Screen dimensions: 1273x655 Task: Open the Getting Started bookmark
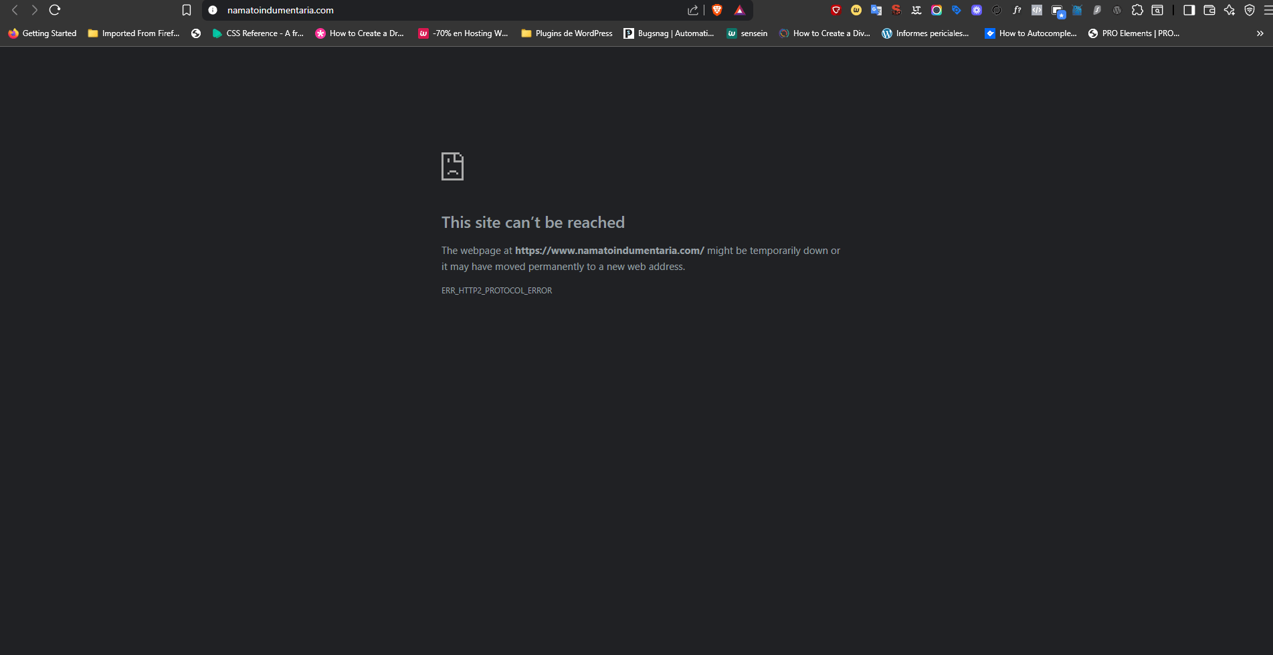42,33
